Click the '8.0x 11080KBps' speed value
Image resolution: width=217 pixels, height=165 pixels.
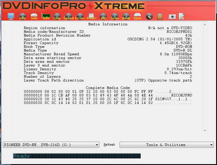176,54
